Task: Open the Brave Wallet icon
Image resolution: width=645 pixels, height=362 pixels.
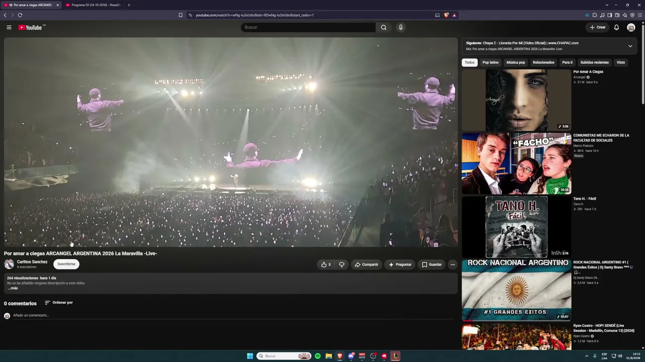Action: pos(617,15)
